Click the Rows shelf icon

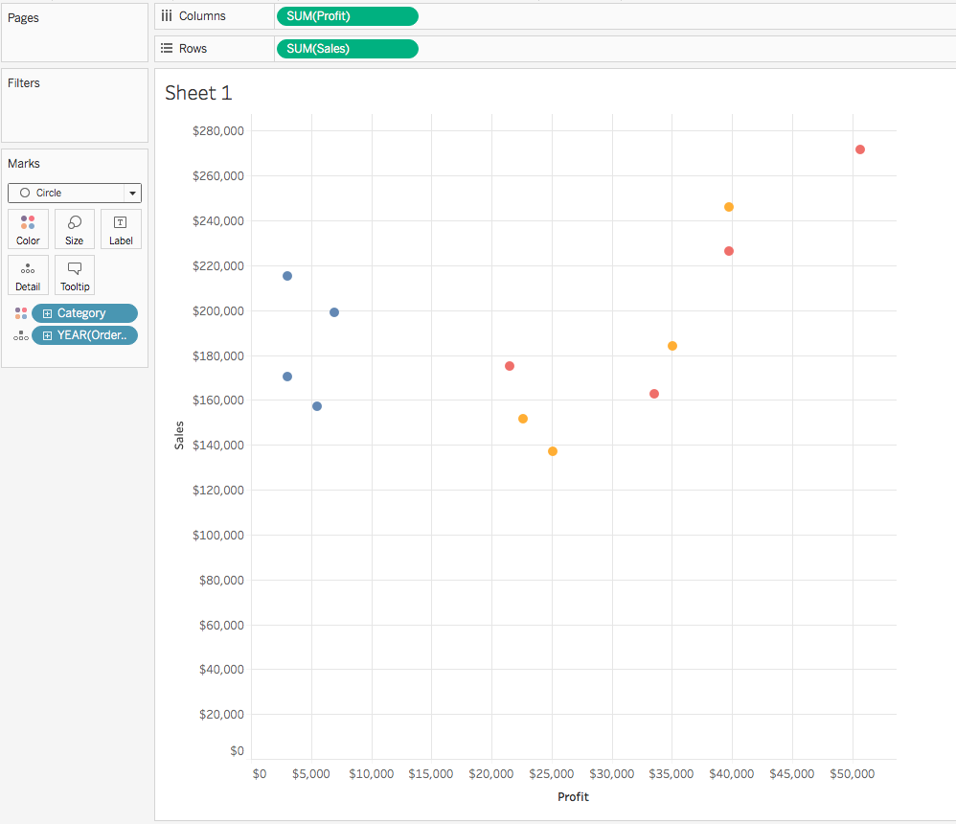tap(167, 48)
